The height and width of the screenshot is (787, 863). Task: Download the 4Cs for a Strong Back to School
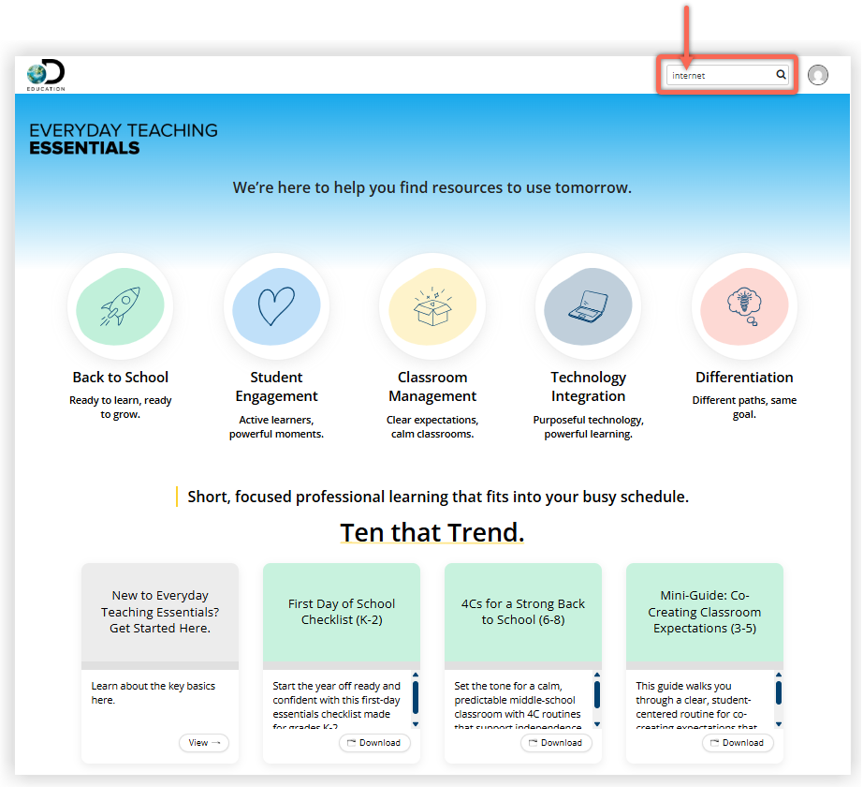click(556, 742)
